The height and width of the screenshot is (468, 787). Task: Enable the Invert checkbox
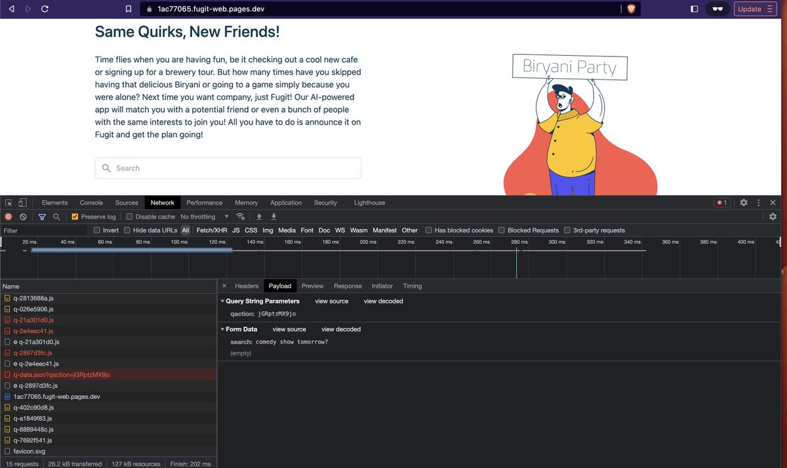(x=97, y=230)
